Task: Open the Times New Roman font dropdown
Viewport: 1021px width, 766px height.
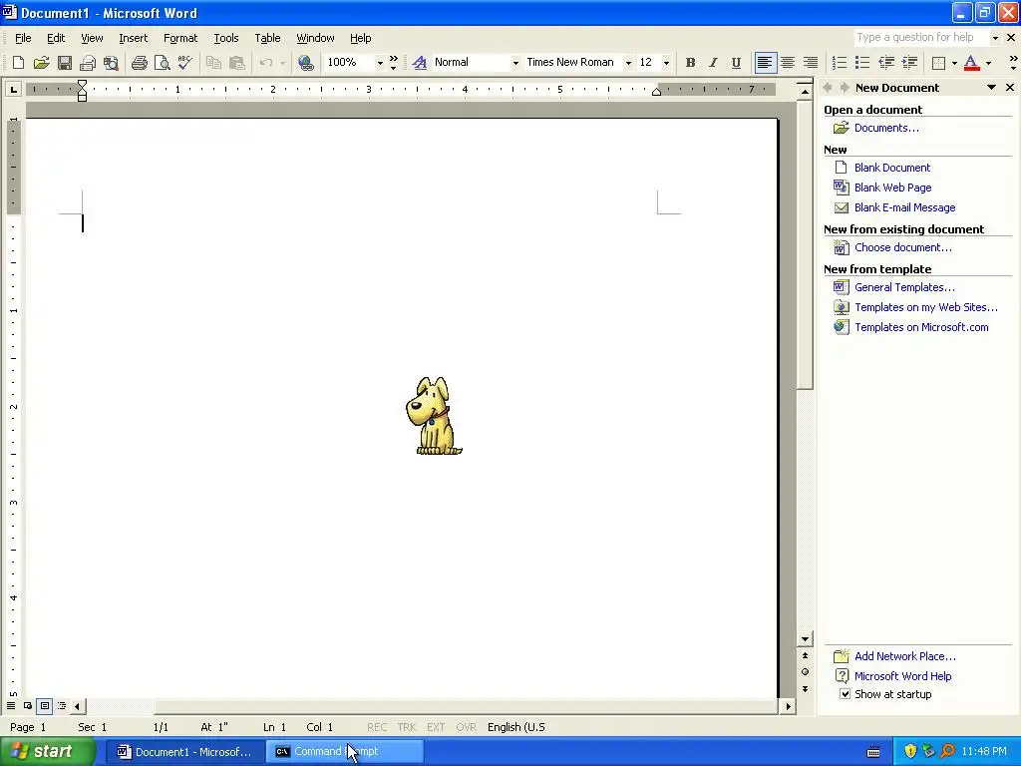Action: pos(628,63)
